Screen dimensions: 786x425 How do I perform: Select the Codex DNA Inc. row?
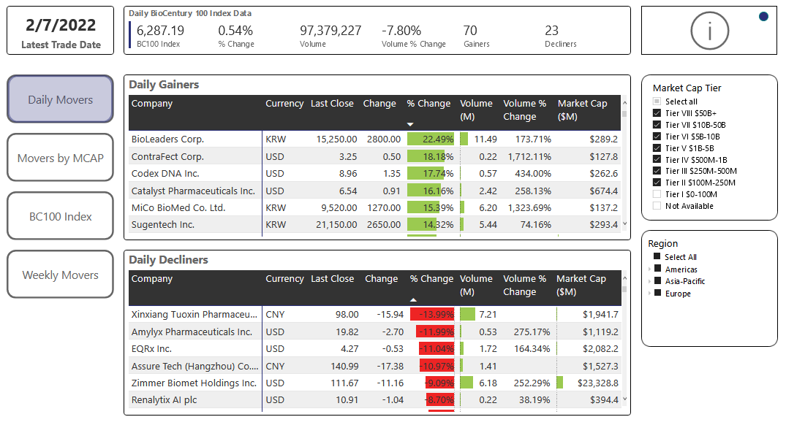(x=374, y=174)
